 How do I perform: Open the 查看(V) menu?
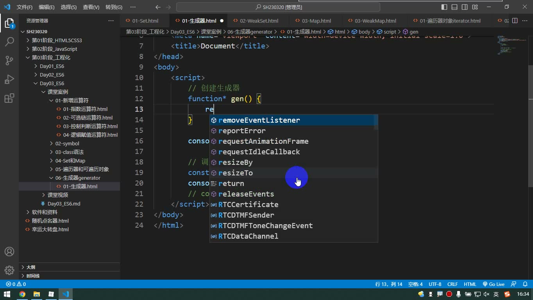point(91,7)
